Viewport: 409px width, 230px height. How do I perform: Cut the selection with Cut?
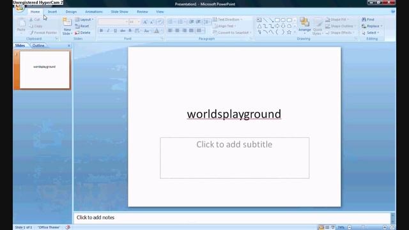35,20
